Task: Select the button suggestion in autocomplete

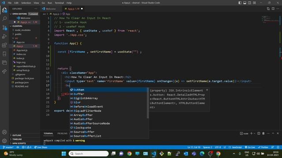Action: coord(108,90)
